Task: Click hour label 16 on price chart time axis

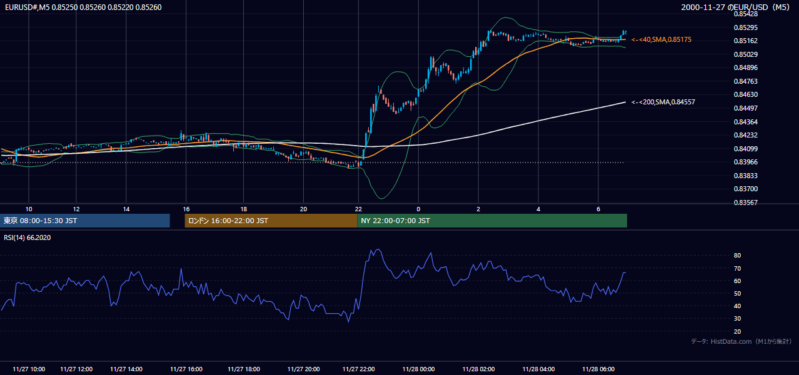Action: (186, 209)
